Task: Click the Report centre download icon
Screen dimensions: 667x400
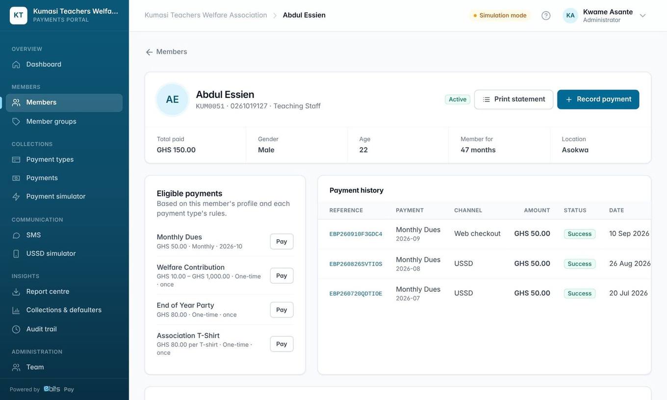Action: pyautogui.click(x=16, y=292)
